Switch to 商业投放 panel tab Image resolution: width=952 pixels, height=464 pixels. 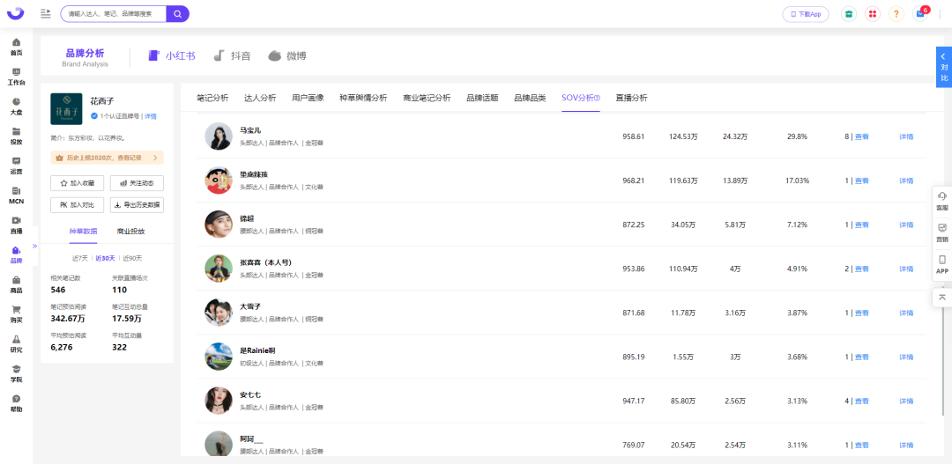(x=130, y=231)
